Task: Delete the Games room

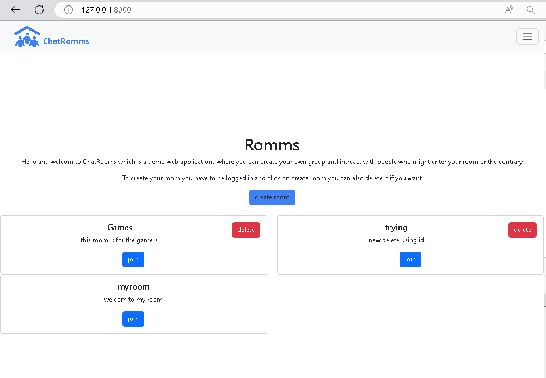Action: (x=246, y=230)
